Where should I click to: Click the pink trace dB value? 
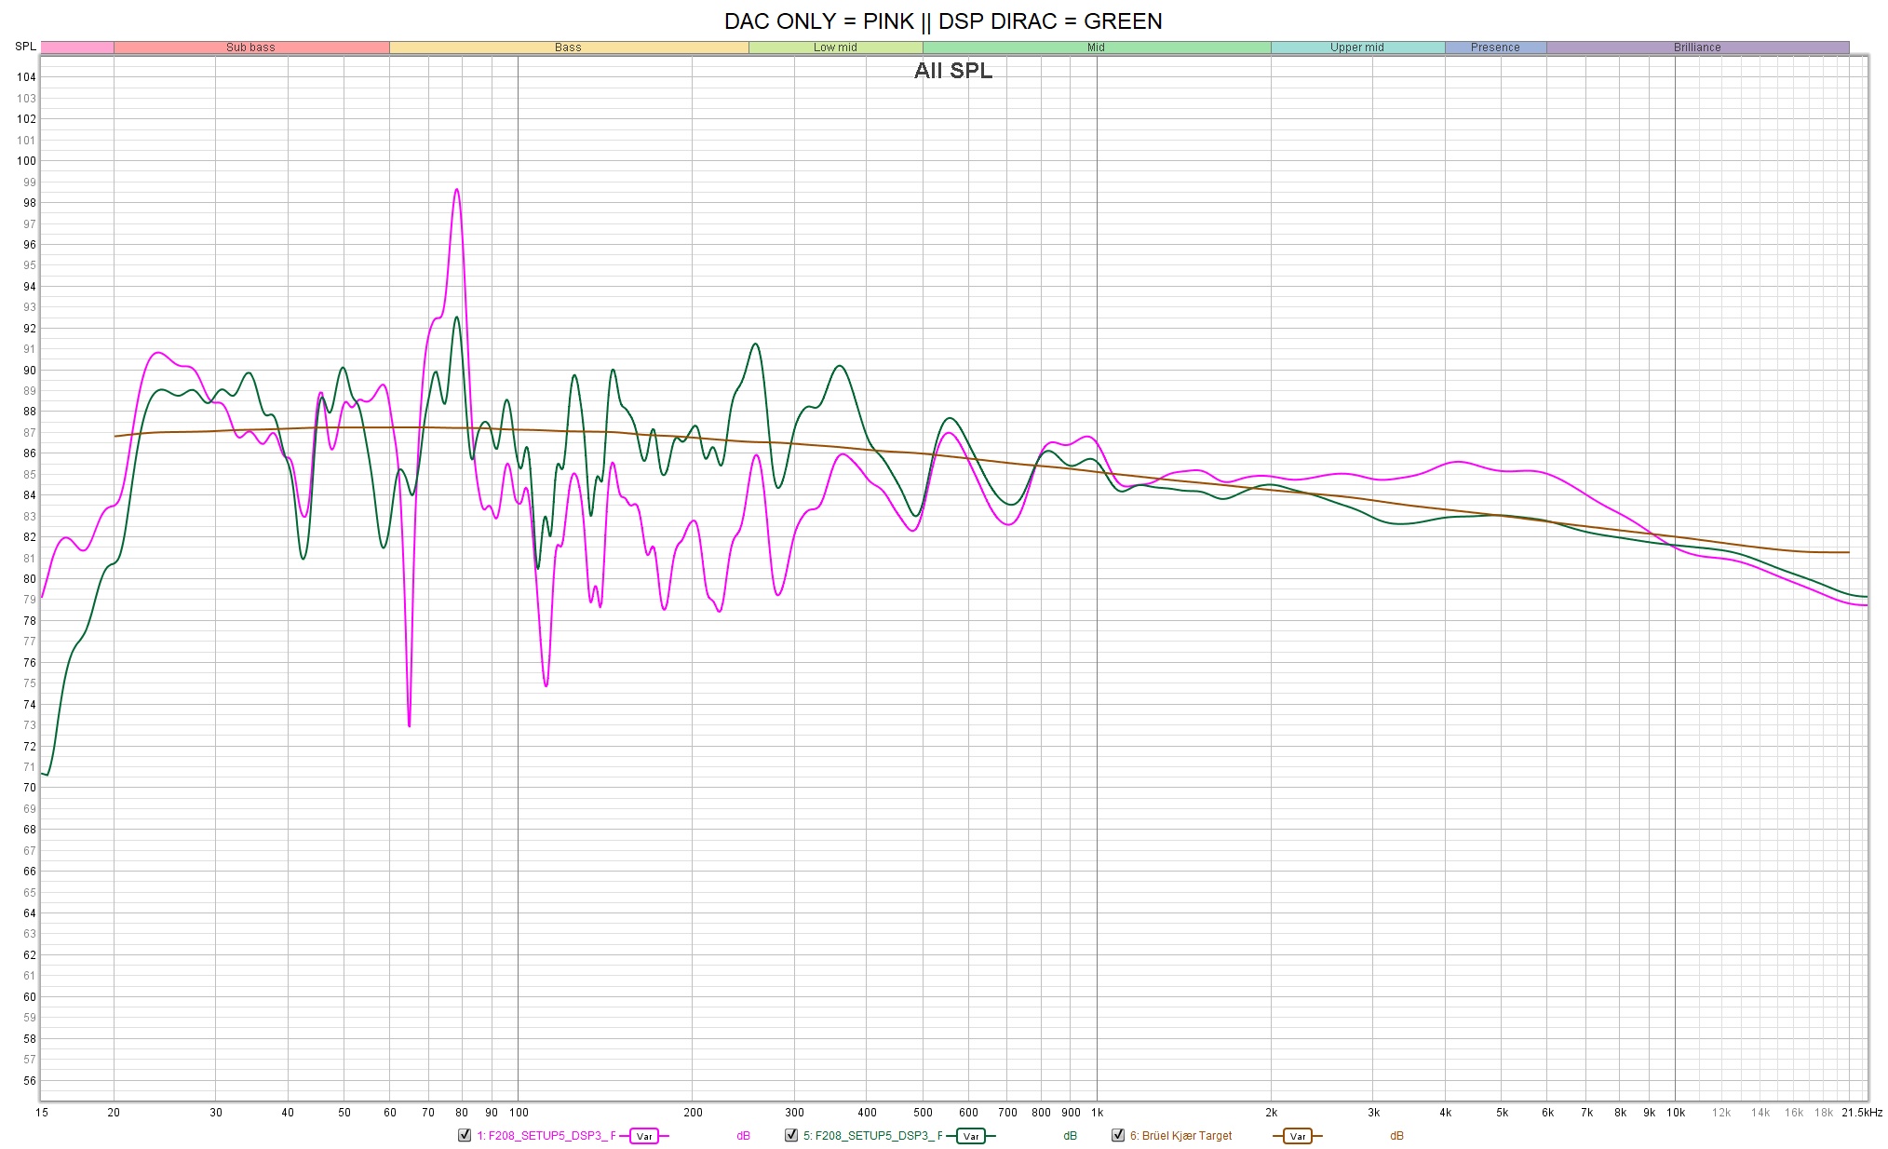743,1136
